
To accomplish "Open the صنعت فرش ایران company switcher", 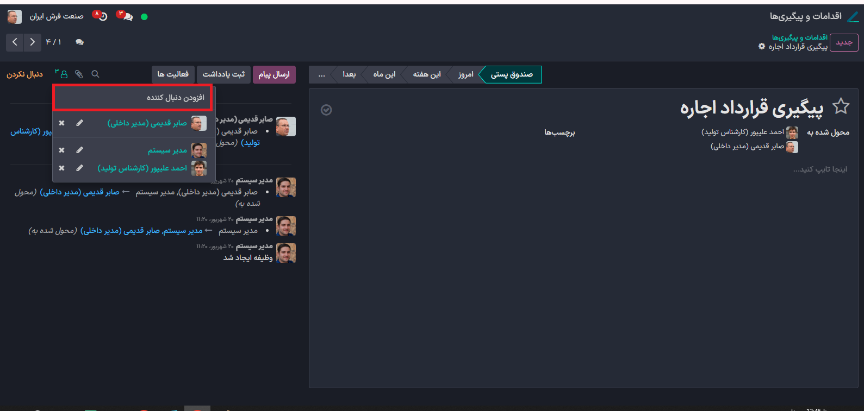I will 57,16.
